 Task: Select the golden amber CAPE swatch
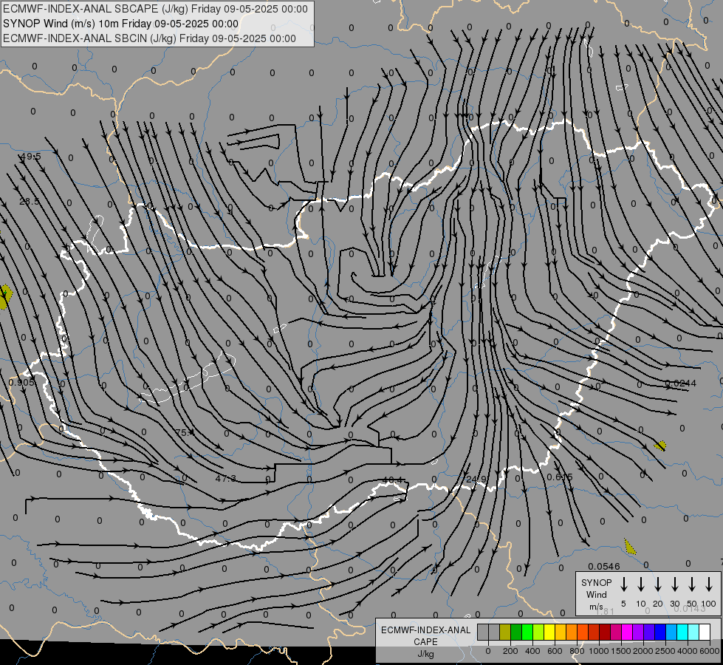click(x=561, y=632)
